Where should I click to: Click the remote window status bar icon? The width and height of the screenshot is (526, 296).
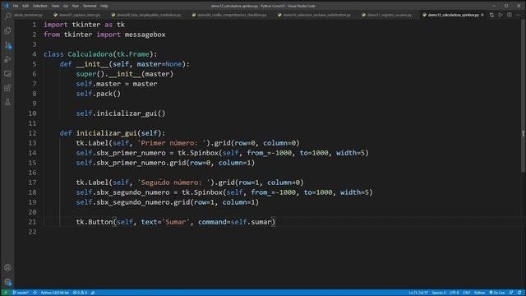(6, 293)
